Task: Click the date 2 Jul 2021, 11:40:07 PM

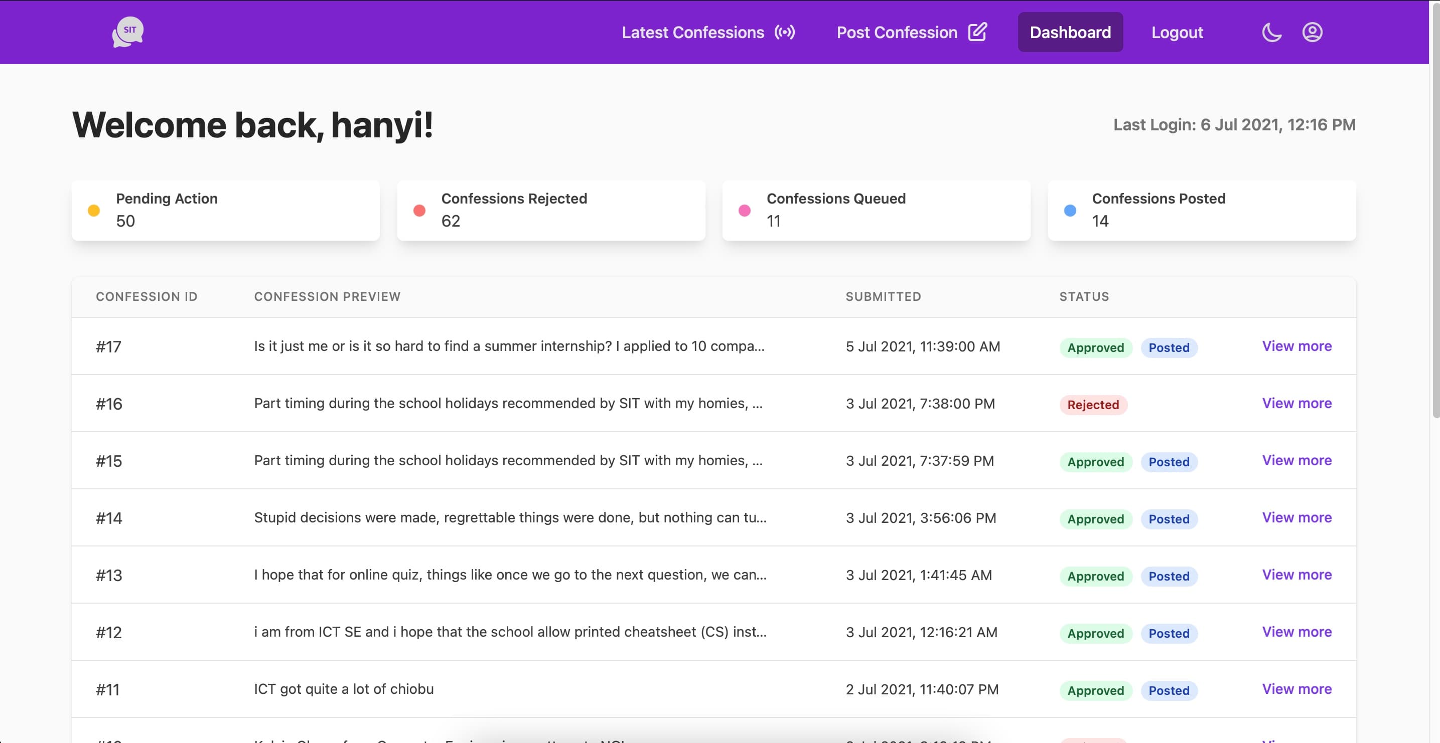Action: tap(922, 689)
